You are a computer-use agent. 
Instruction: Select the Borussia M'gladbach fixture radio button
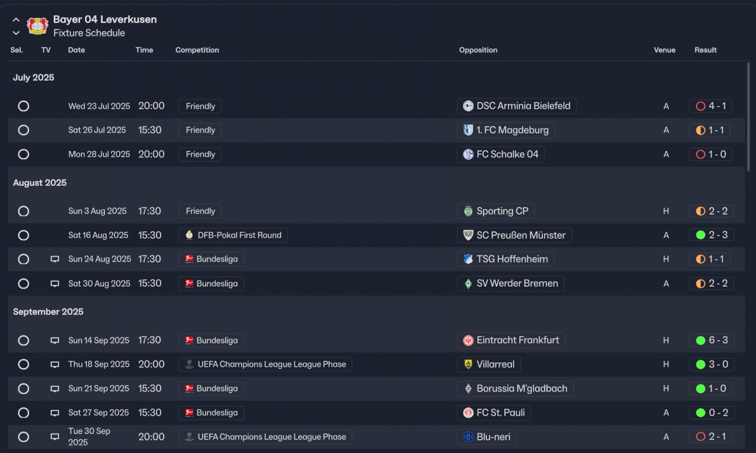[x=24, y=389]
